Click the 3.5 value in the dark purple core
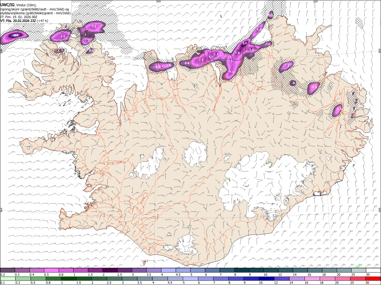Image resolution: width=381 pixels, height=285 pixels. (245, 43)
